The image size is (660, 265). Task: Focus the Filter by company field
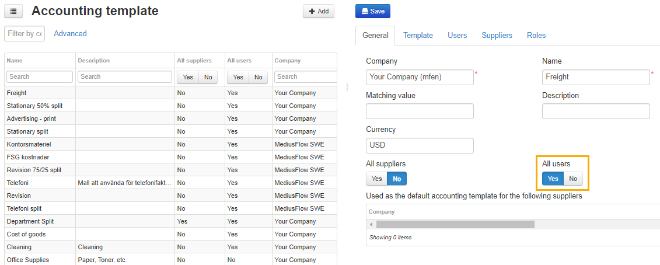25,34
